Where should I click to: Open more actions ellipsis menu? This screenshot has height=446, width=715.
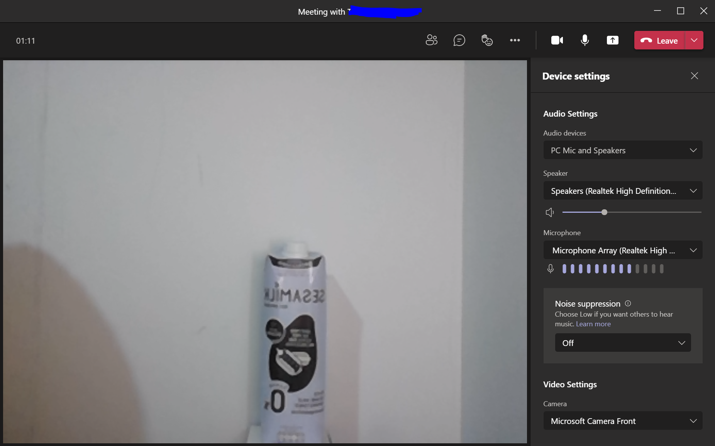[x=515, y=40]
